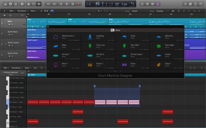Image resolution: width=206 pixels, height=128 pixels.
Task: Select the Clap 1 hand icon
Action: point(159,65)
